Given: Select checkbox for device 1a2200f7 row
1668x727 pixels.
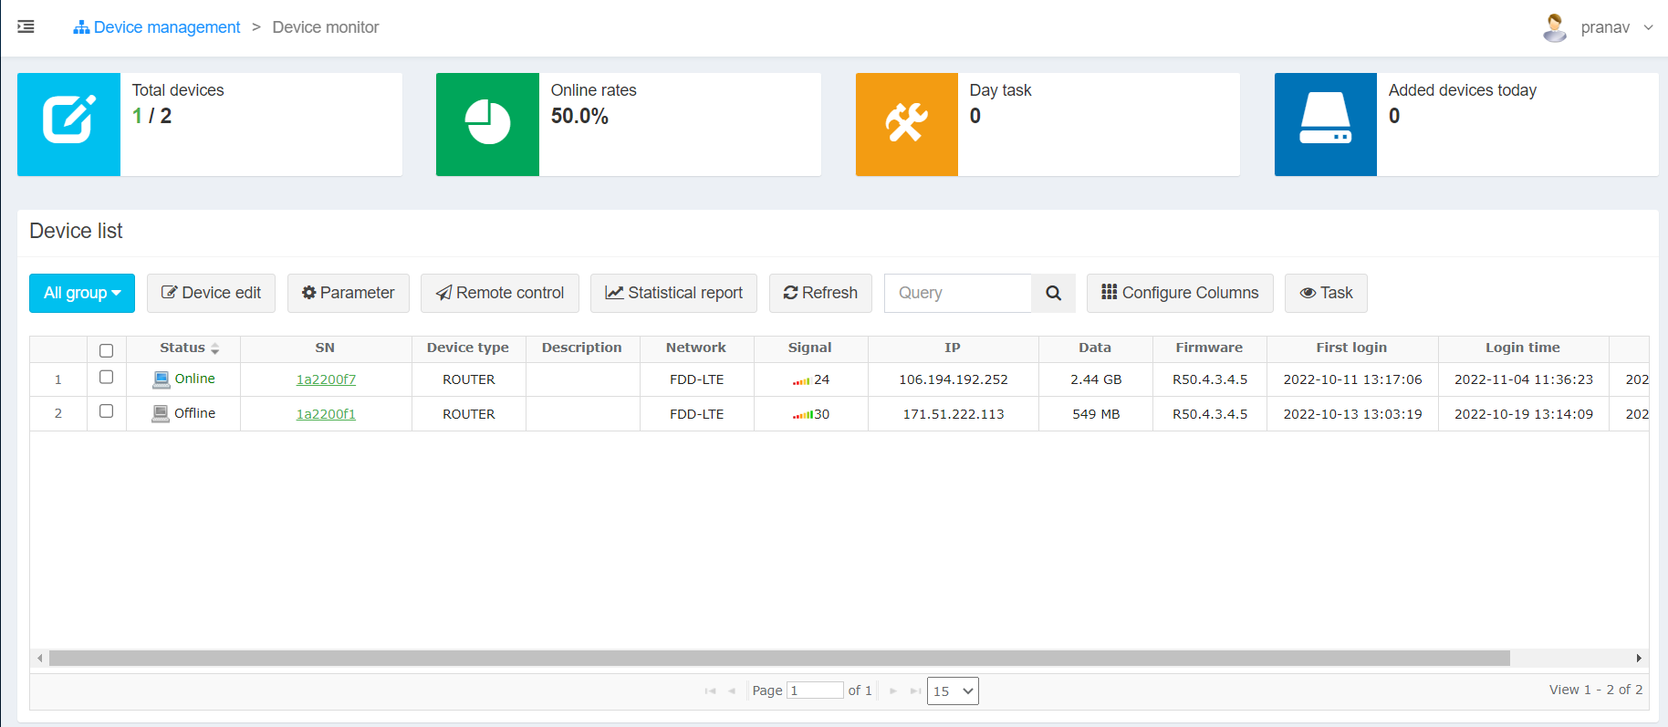Looking at the screenshot, I should pyautogui.click(x=106, y=378).
